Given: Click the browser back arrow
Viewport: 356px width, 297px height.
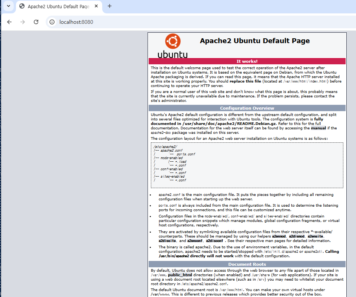Looking at the screenshot, I should click(9, 22).
